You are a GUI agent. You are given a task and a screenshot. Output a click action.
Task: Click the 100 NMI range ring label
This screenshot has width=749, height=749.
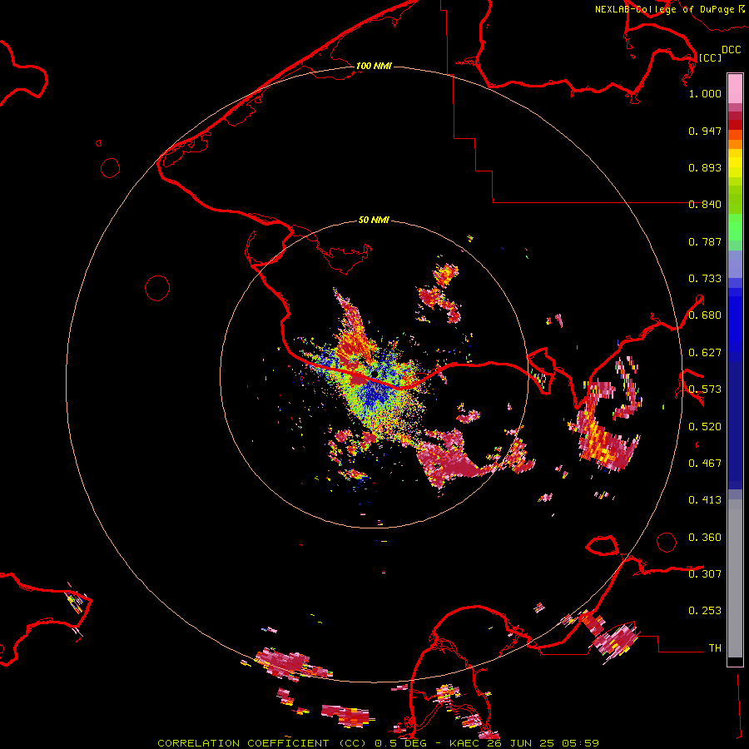click(x=374, y=66)
